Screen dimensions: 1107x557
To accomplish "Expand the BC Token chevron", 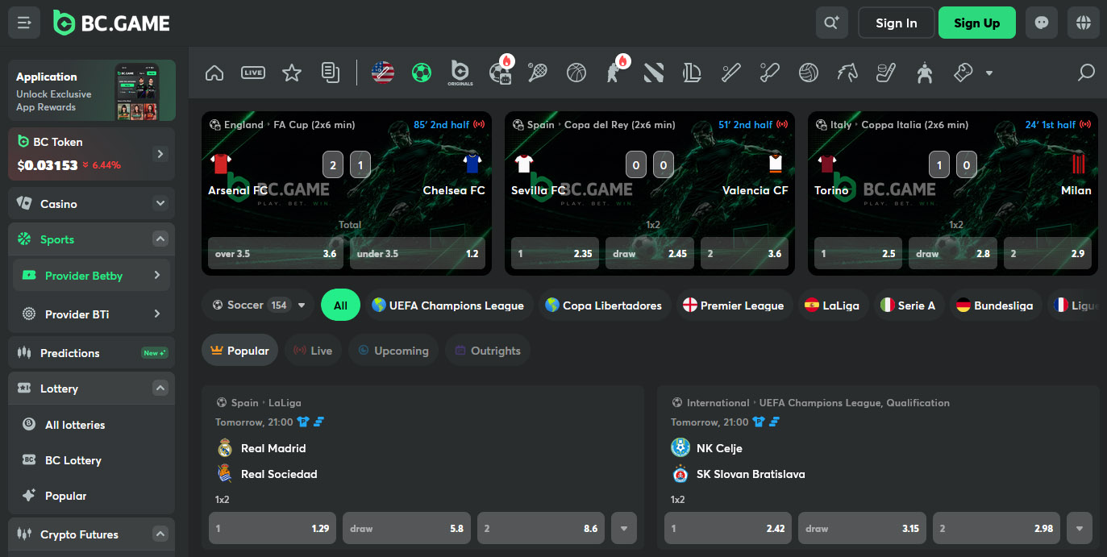I will pos(160,154).
